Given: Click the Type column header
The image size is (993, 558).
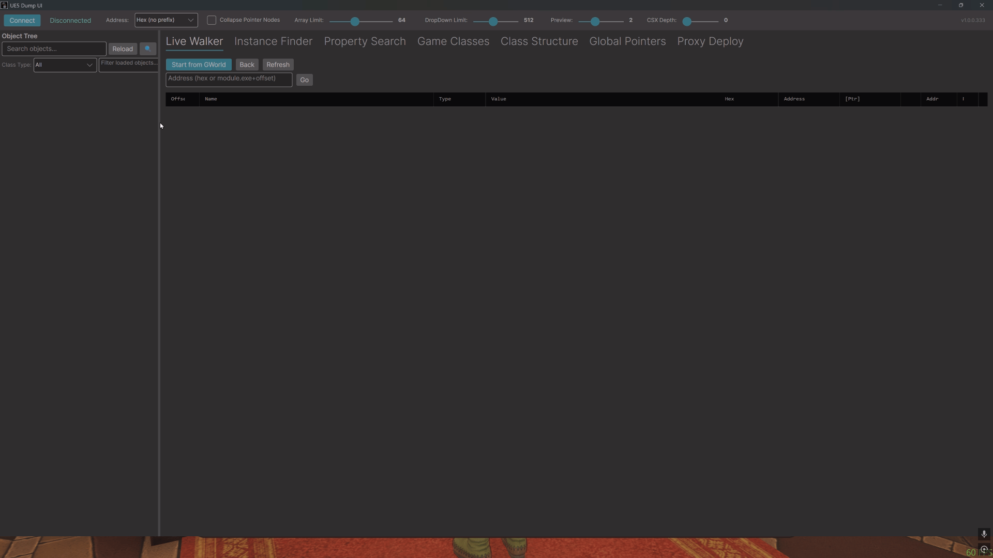Looking at the screenshot, I should tap(459, 99).
